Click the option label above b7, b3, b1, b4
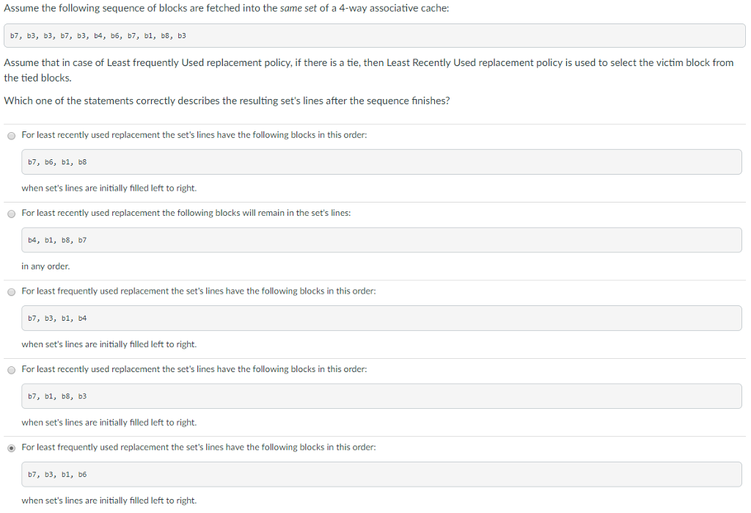Viewport: 751px width, 513px height. pos(199,291)
